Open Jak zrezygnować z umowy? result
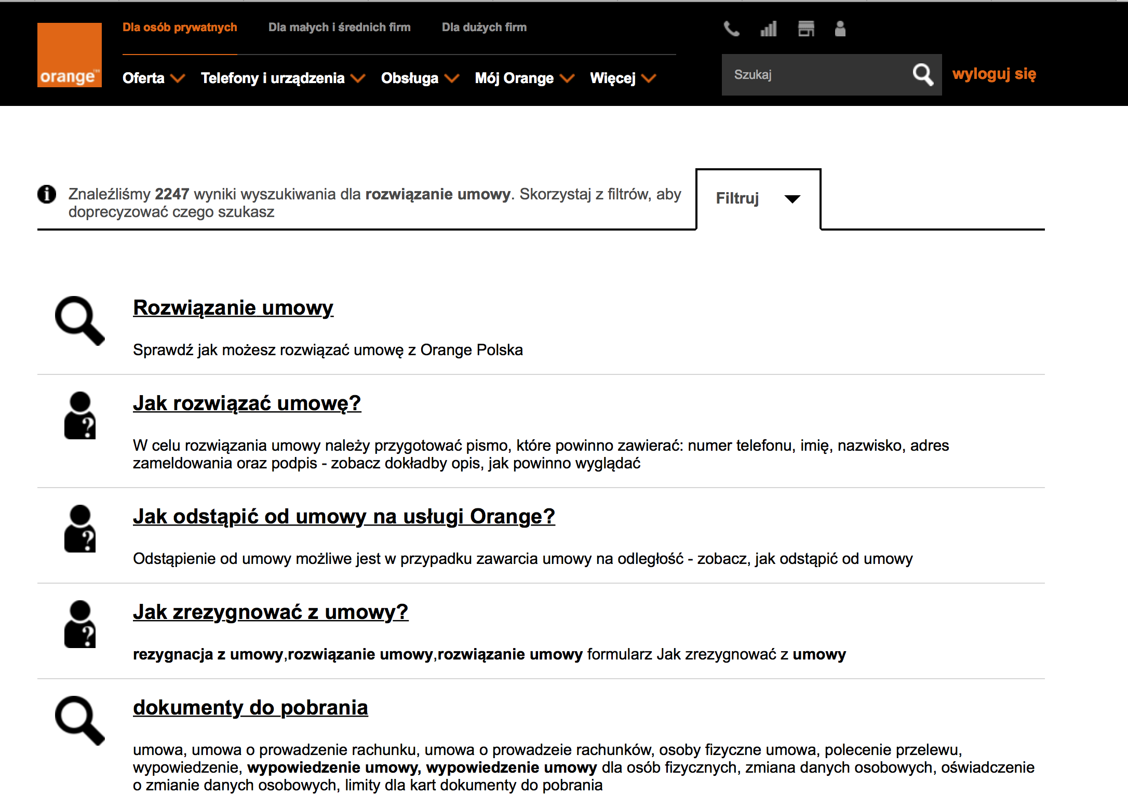The image size is (1128, 808). (x=270, y=612)
